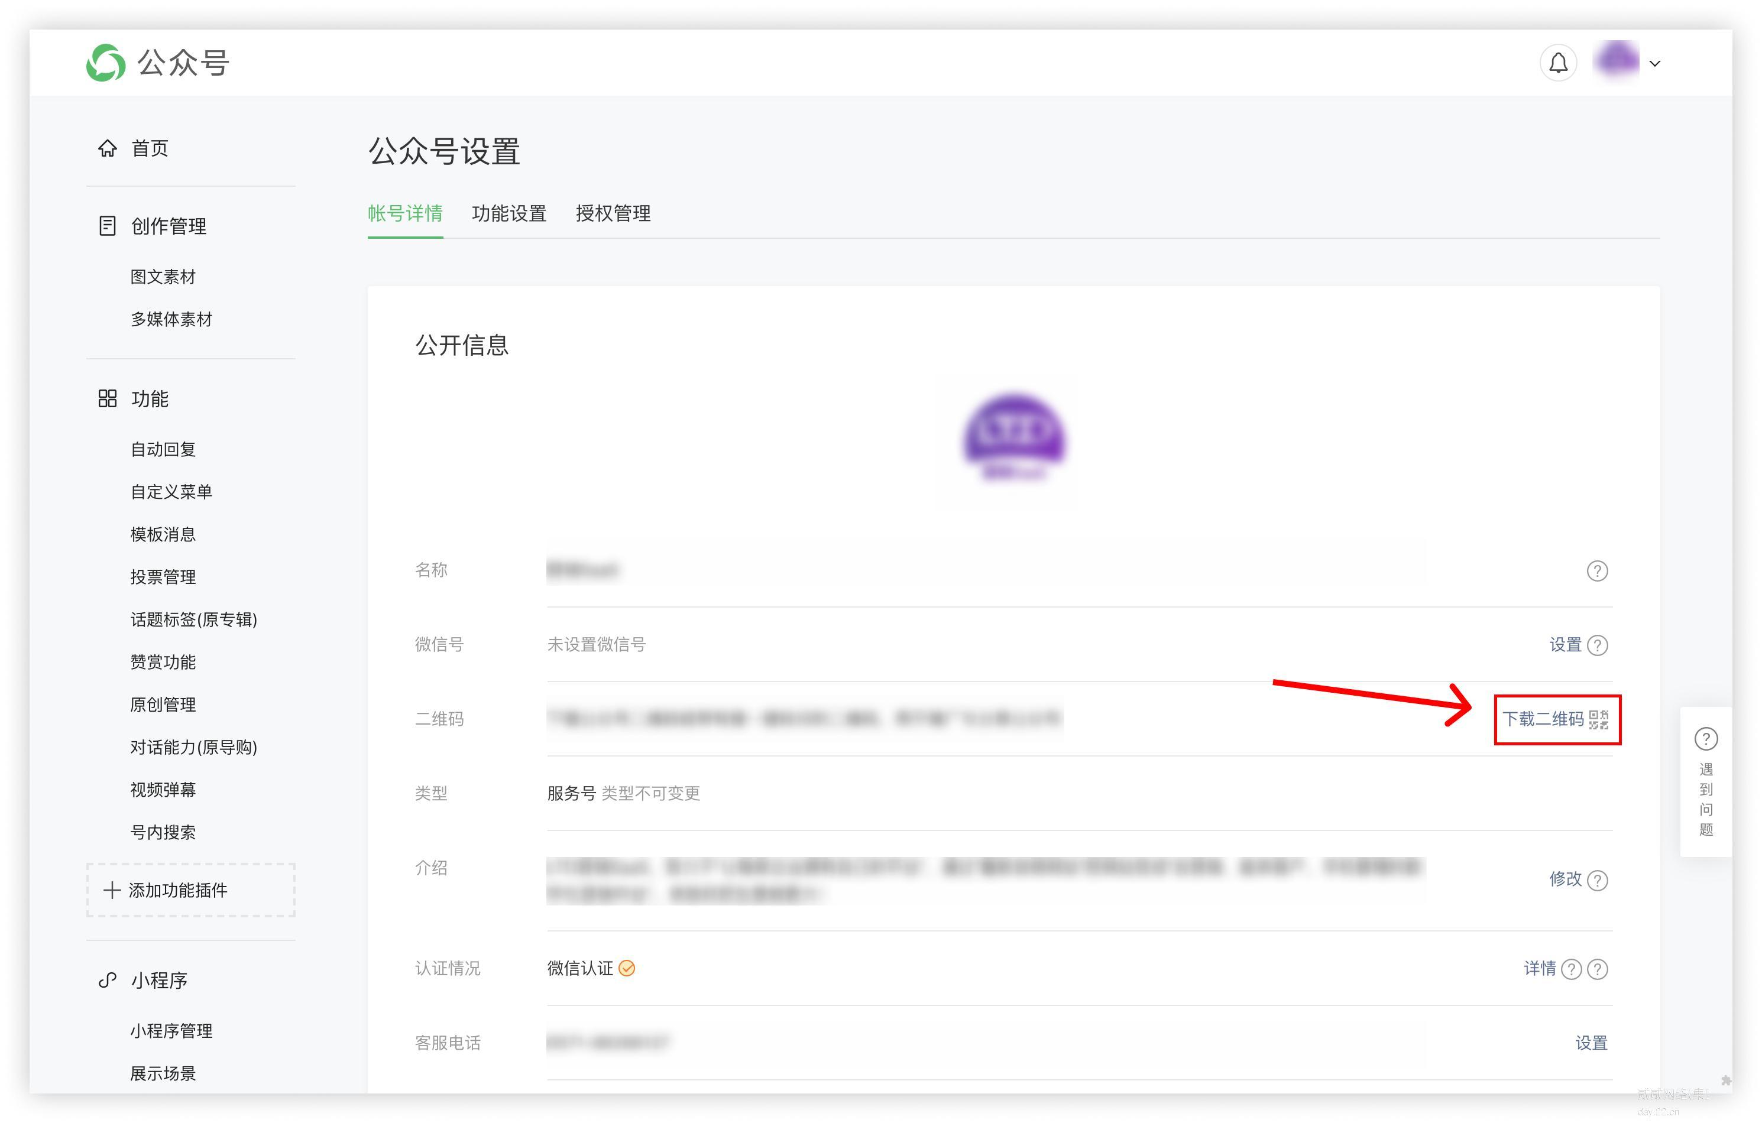The image size is (1762, 1123).
Task: Click the WeChat Official Account logo
Action: tap(106, 63)
